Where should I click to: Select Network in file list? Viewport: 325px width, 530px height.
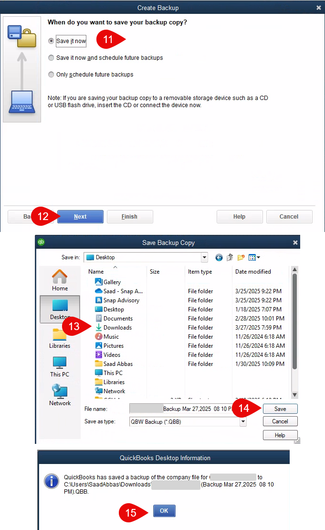pos(110,391)
